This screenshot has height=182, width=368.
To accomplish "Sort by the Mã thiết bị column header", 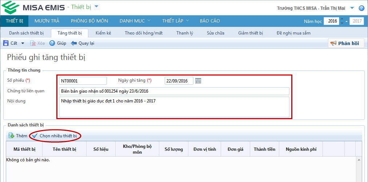I will [24, 149].
